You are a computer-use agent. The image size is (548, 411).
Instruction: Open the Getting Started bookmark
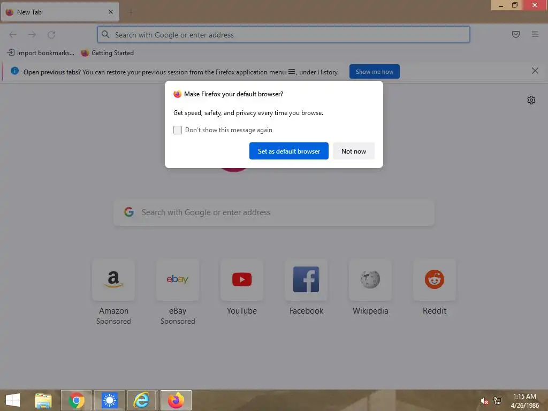click(x=107, y=53)
